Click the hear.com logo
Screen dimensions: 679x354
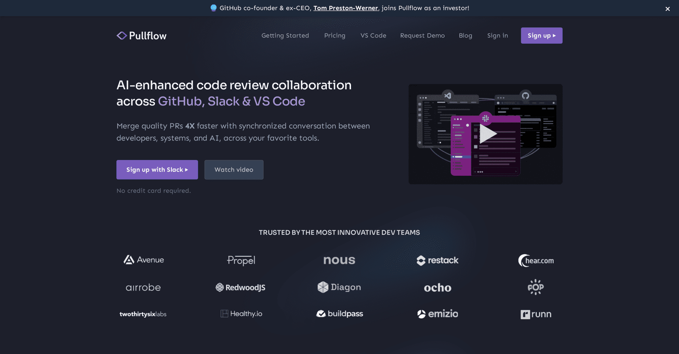[536, 260]
